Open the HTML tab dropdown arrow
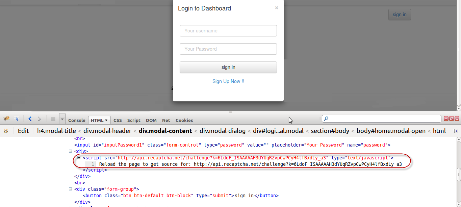 tap(106, 120)
